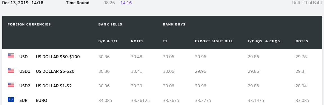Click the US flag icon for USD1 row
This screenshot has height=105, width=324.
[11, 70]
